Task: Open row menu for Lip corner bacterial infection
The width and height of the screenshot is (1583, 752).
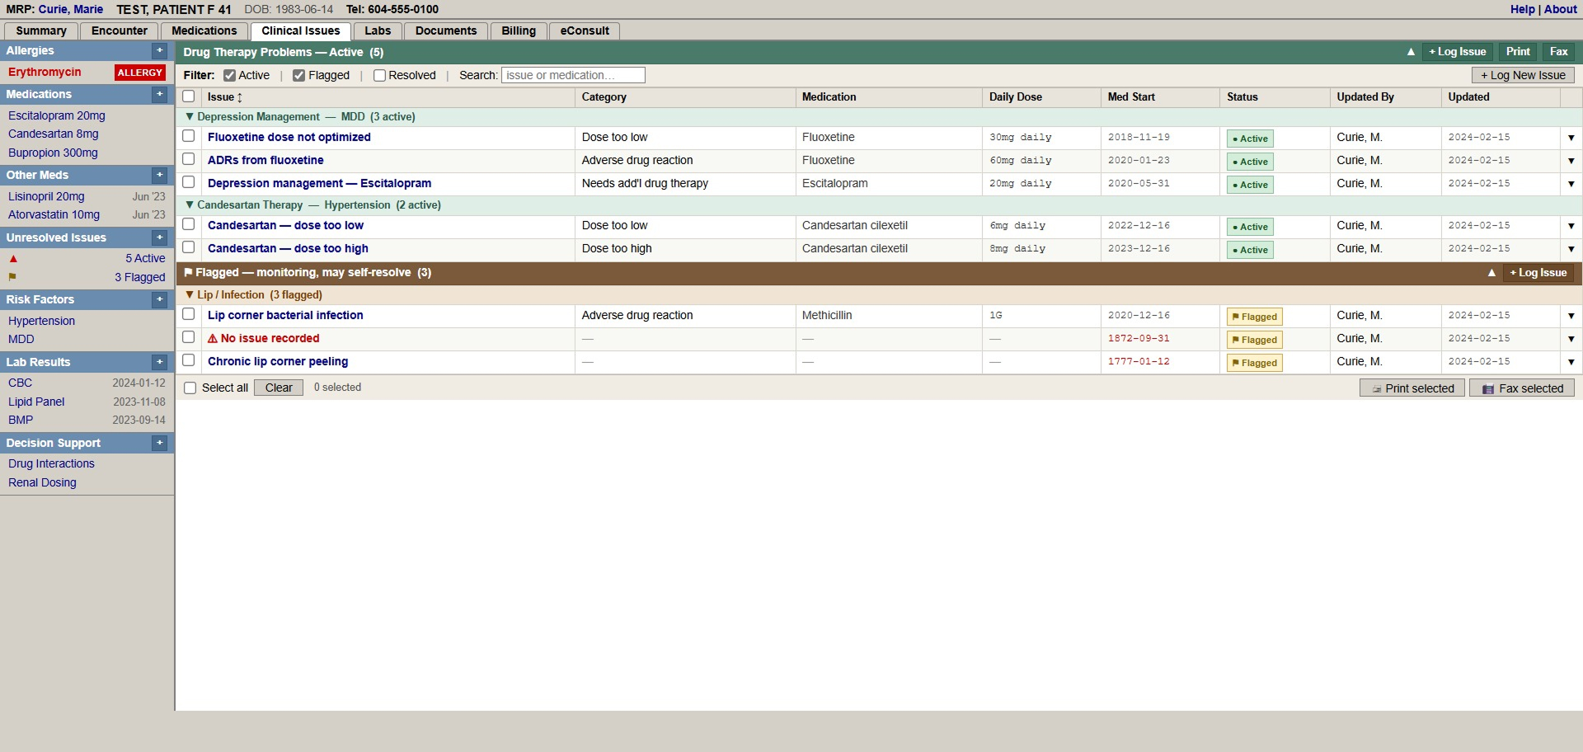Action: (1571, 316)
